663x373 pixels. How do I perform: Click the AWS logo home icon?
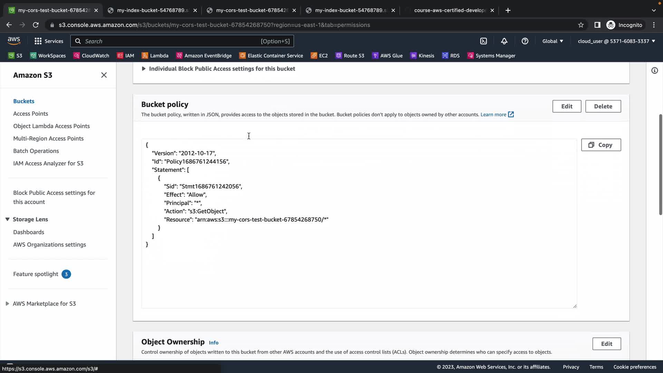[x=14, y=41]
